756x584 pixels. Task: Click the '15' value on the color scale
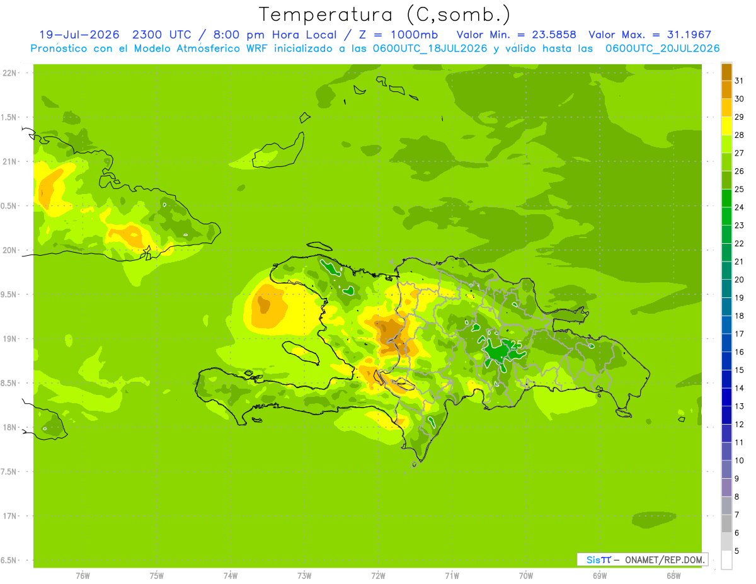click(740, 370)
